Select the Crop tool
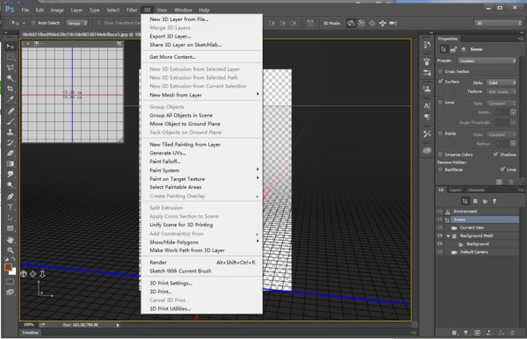Screen dimensions: 527x339 (10, 89)
